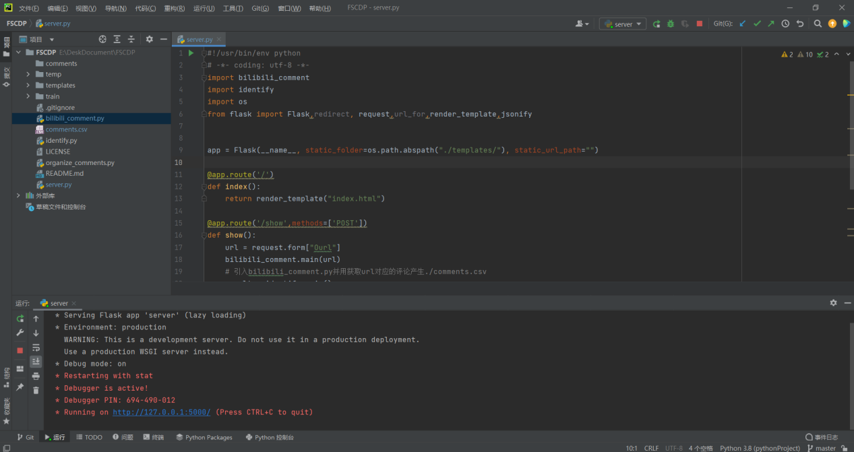The height and width of the screenshot is (452, 854).
Task: Rerun the server configuration from toolbar
Action: pyautogui.click(x=657, y=24)
